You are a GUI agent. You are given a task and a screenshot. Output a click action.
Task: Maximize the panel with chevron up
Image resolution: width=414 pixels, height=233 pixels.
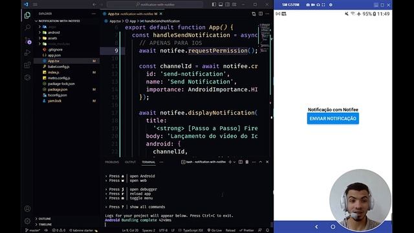261,162
